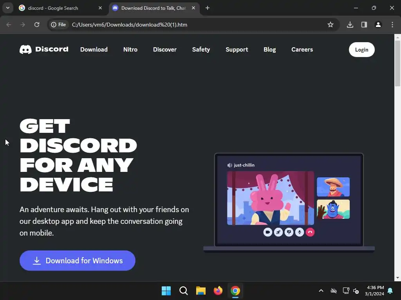401x300 pixels.
Task: Click the camera icon in laptop illustration
Action: (x=267, y=232)
